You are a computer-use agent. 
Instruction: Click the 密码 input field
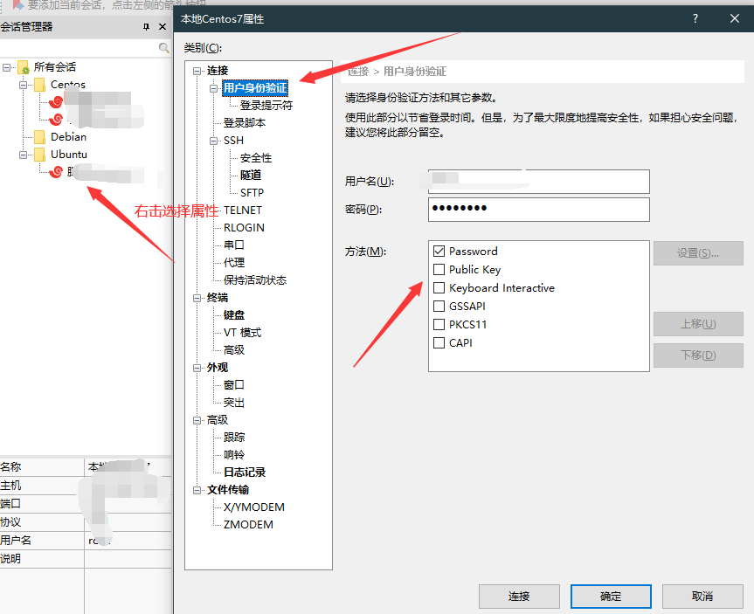click(x=538, y=210)
